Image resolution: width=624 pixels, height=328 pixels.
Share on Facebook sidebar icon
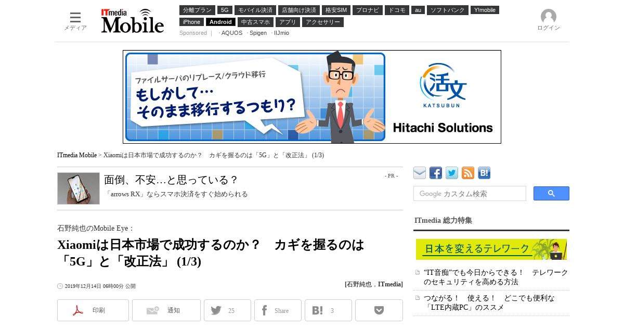point(436,173)
